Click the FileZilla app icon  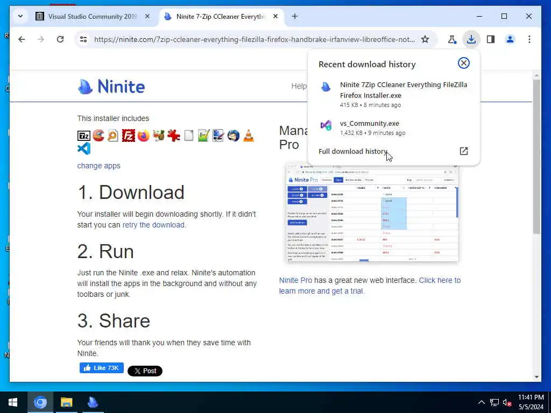coord(128,136)
